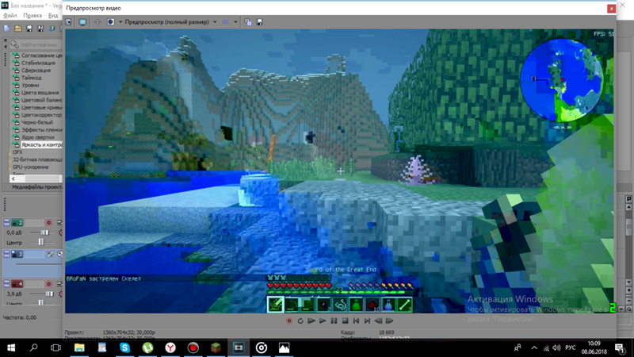
Task: Toggle Split Screen View icon in preview toolbar
Action: coord(110,22)
